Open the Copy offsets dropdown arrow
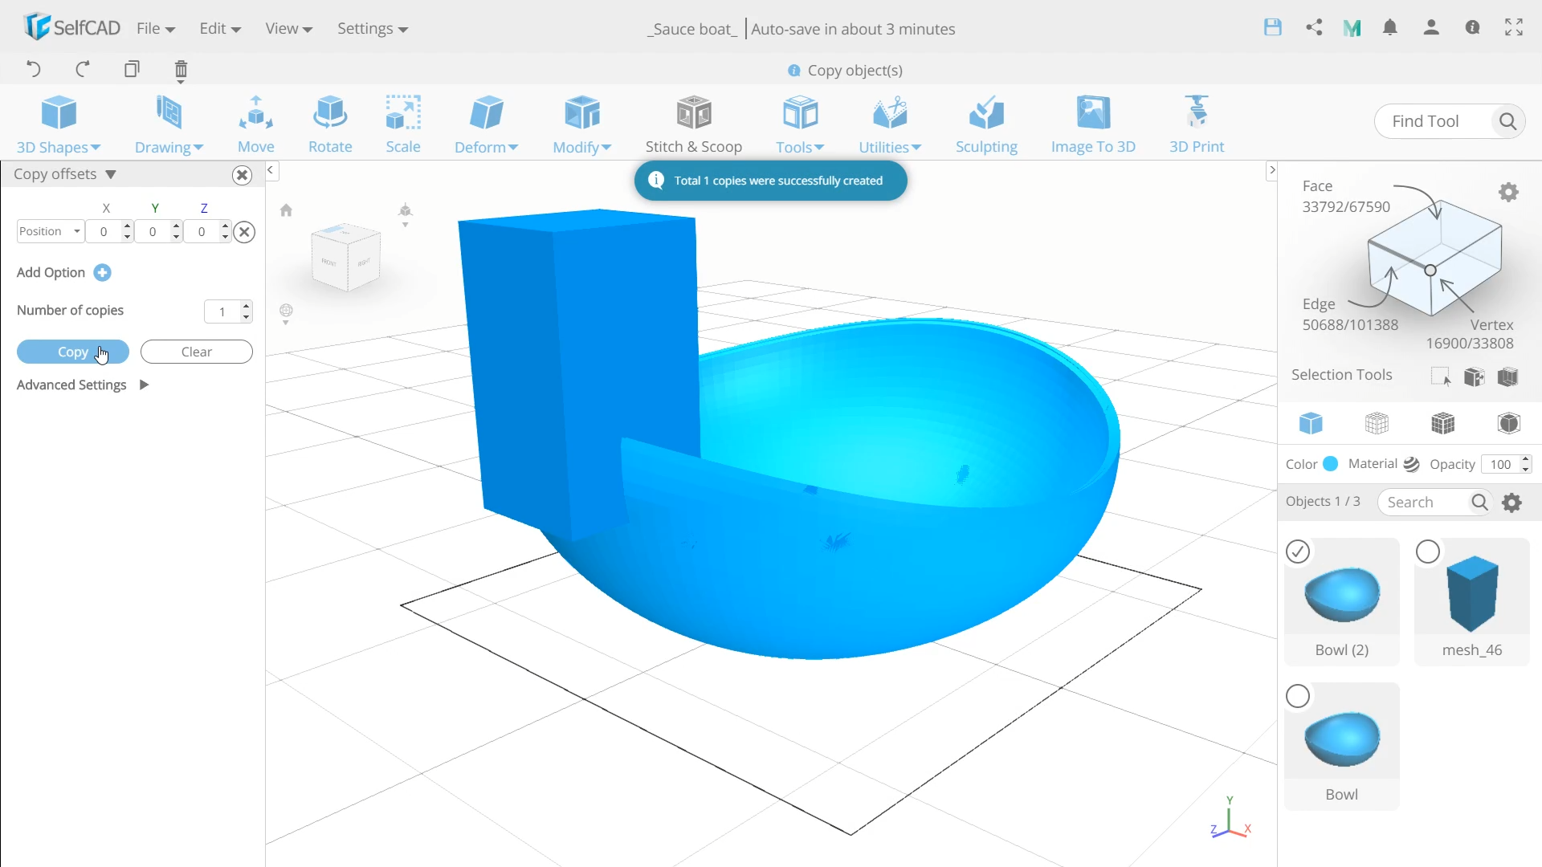The width and height of the screenshot is (1542, 867). (x=111, y=174)
